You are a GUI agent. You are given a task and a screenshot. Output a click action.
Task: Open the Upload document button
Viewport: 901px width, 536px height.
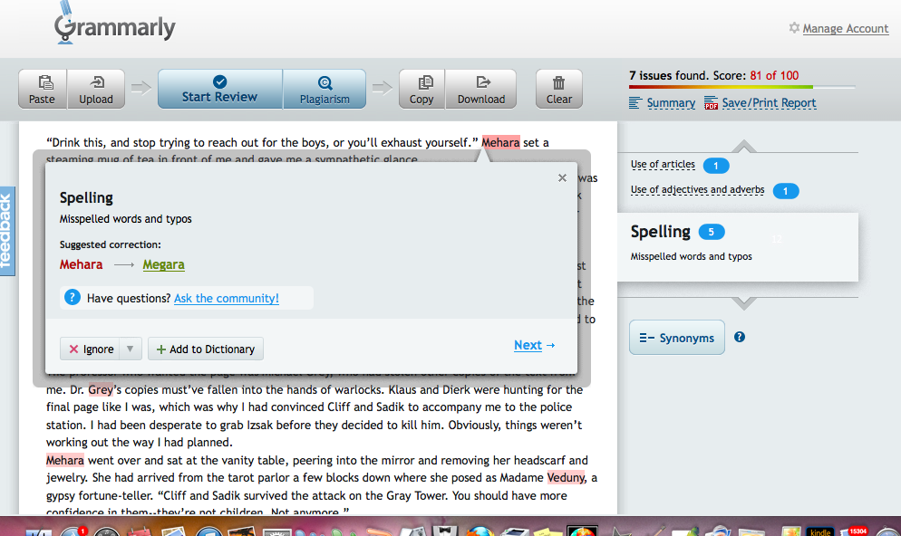click(96, 89)
